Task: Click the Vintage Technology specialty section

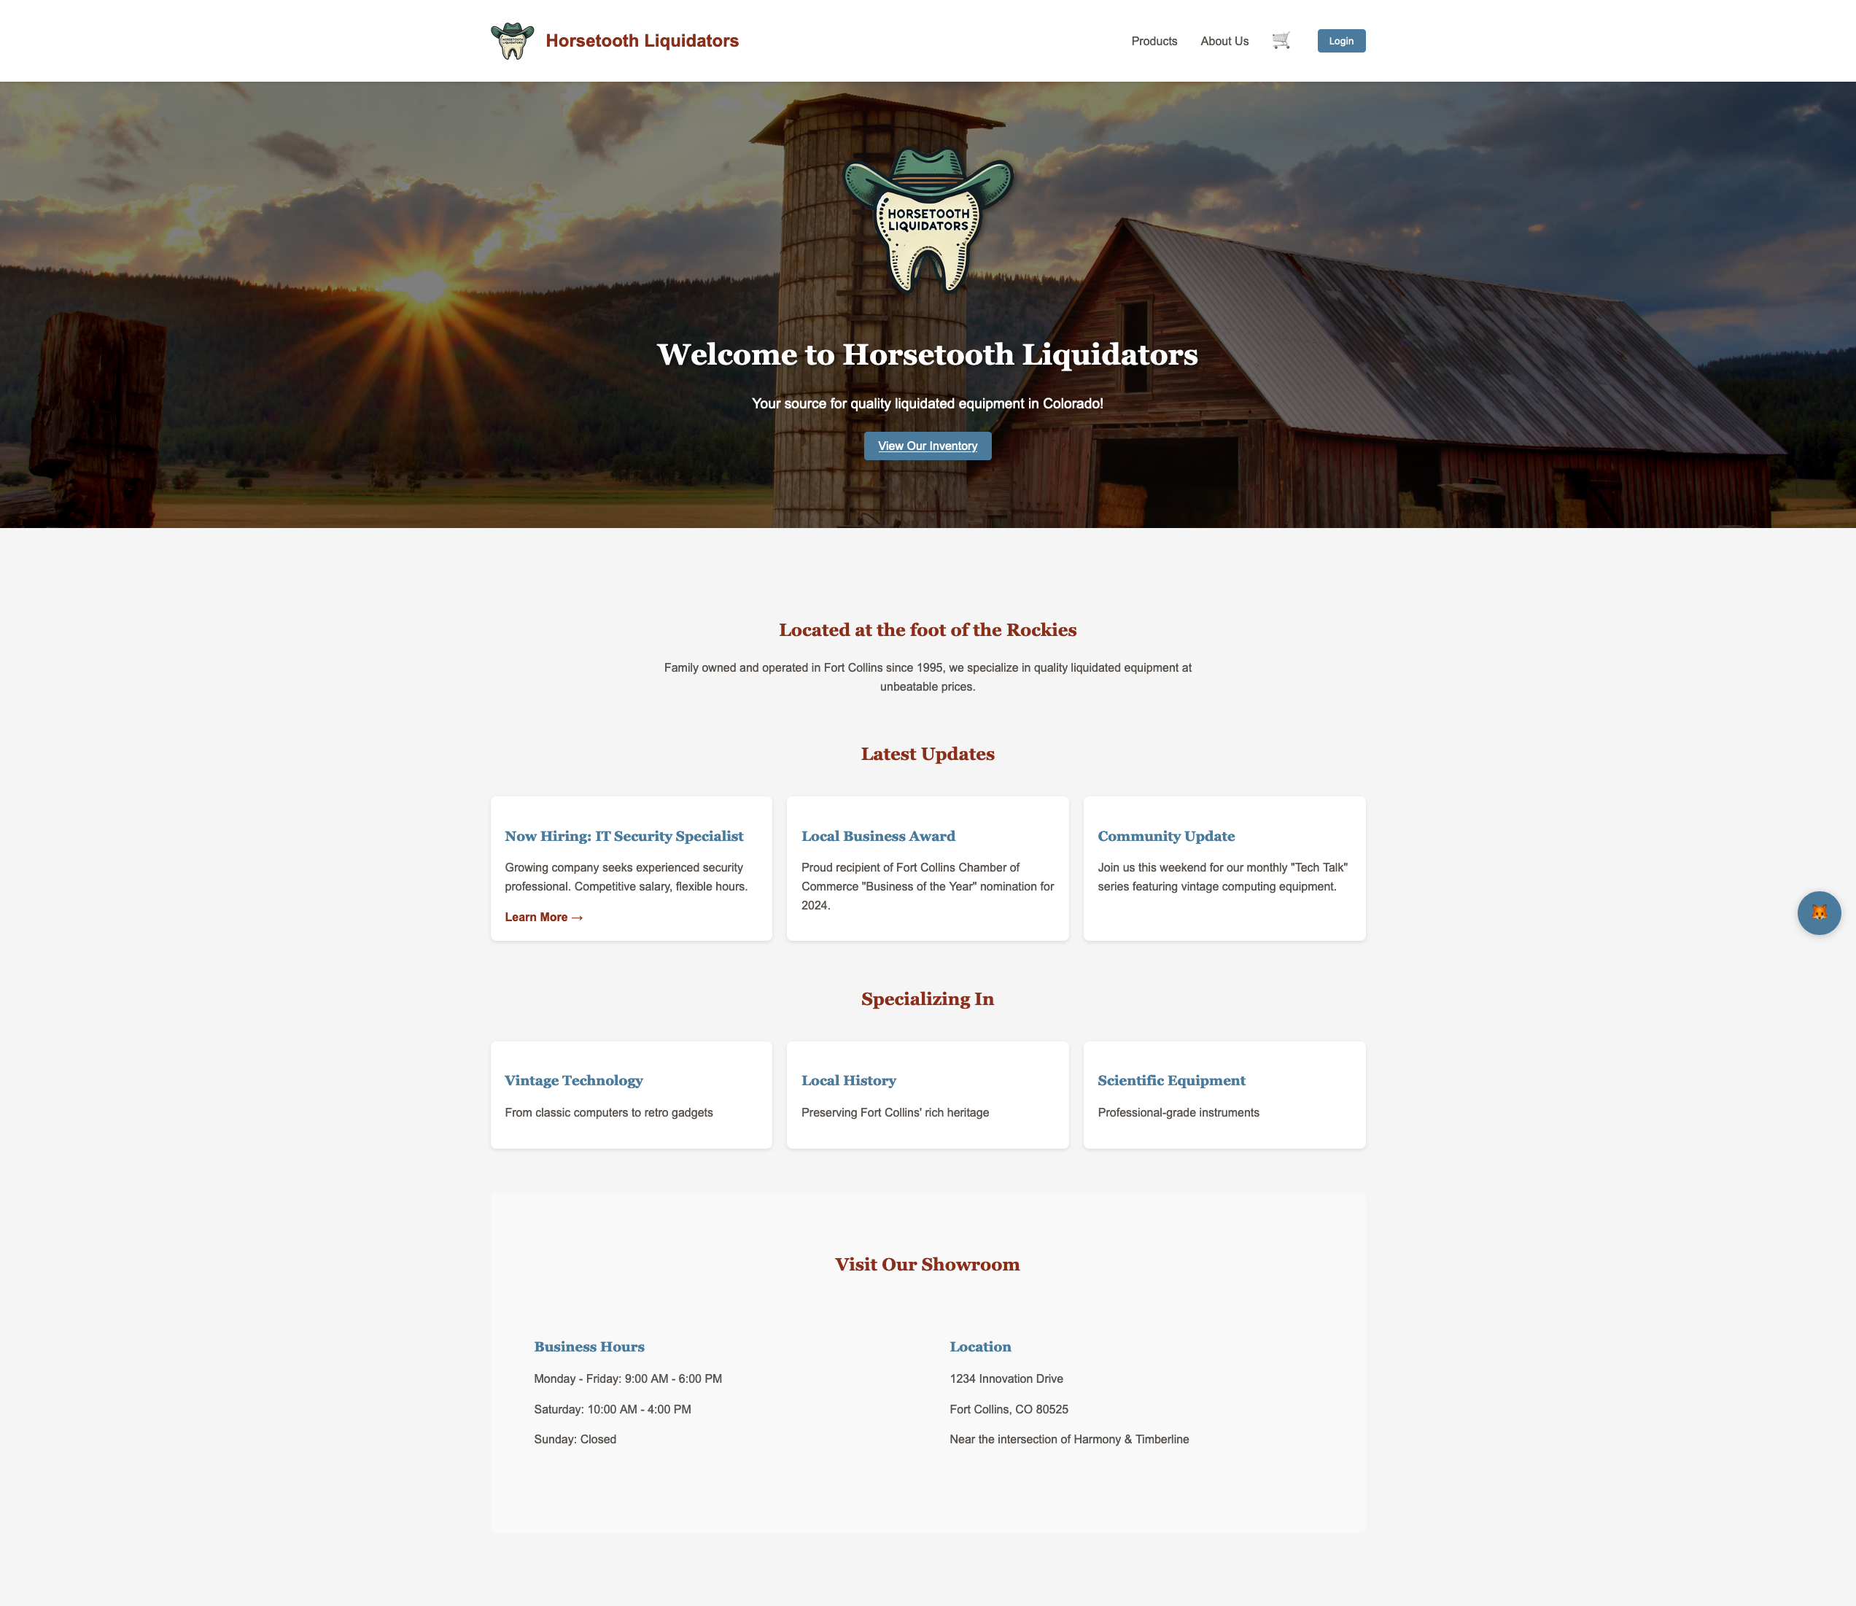Action: [x=629, y=1093]
